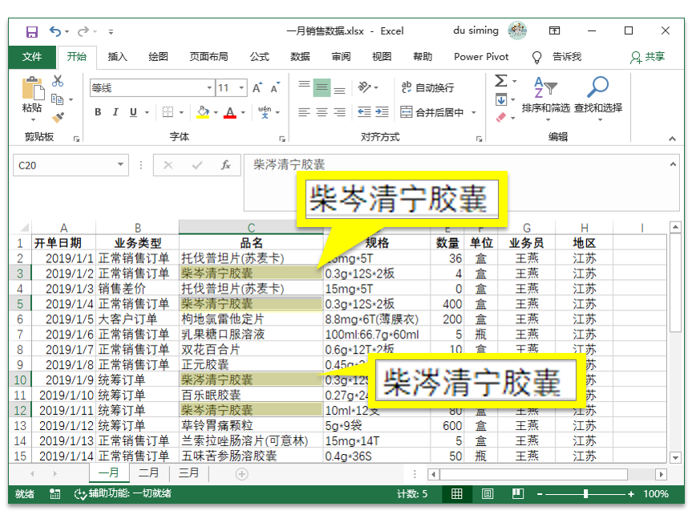Click 合并后居中 merge and center
This screenshot has height=527, width=692.
pos(432,112)
